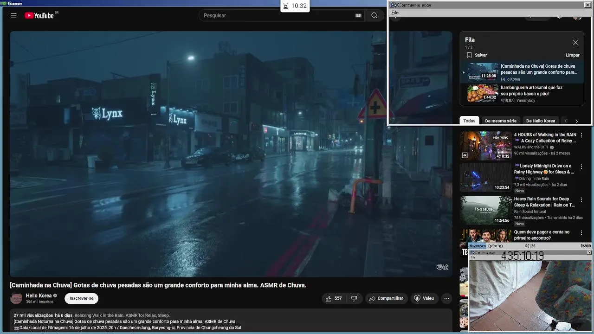Open the YouTube hamburger guide menu
The height and width of the screenshot is (334, 594).
click(13, 15)
